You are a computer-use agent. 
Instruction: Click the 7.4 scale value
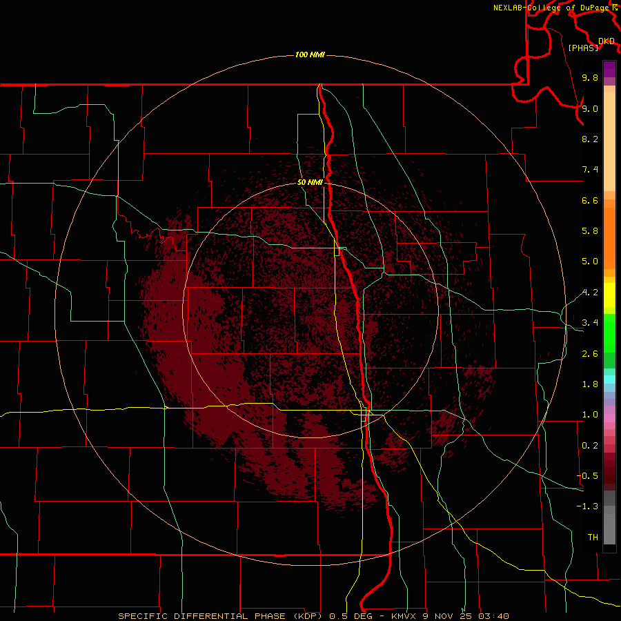coord(590,170)
